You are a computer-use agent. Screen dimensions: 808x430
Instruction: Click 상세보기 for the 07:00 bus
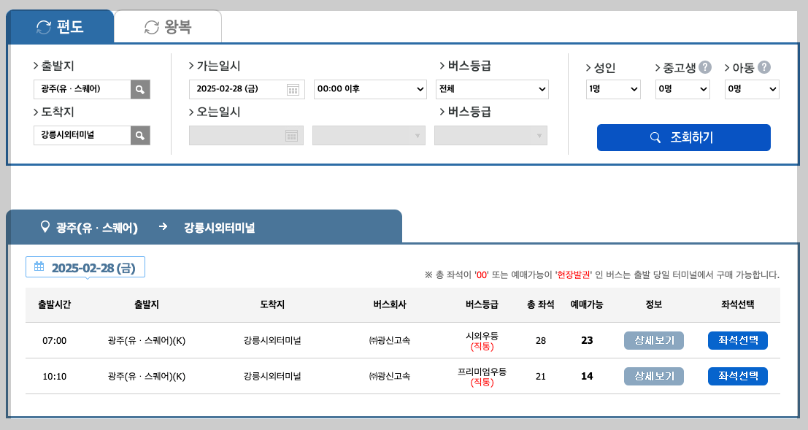[653, 340]
